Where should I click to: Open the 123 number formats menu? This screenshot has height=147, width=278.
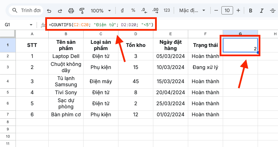167,10
